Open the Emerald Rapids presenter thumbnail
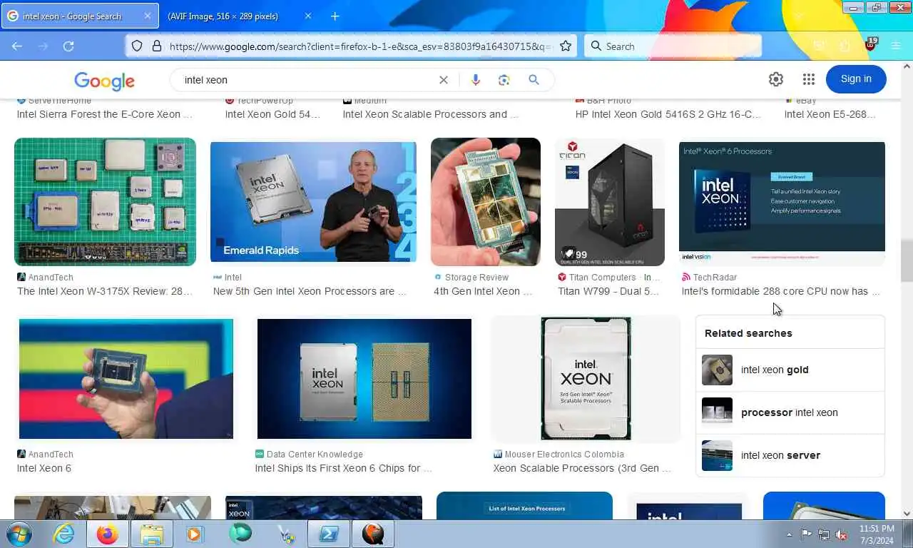The height and width of the screenshot is (548, 913). coord(313,202)
